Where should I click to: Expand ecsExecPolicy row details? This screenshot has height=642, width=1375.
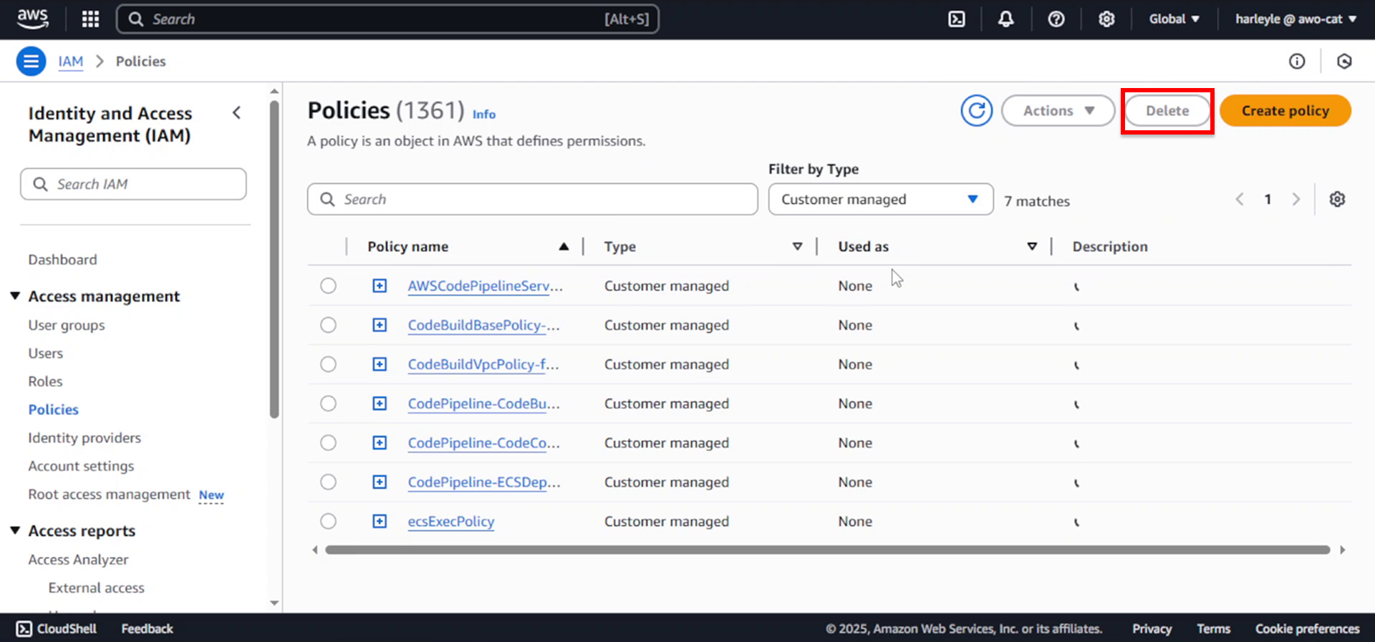pyautogui.click(x=380, y=522)
